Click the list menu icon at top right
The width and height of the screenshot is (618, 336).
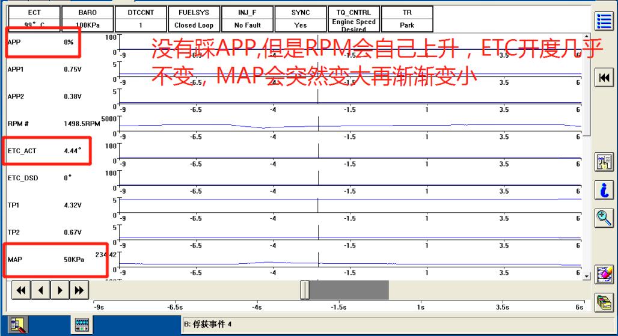(x=604, y=21)
